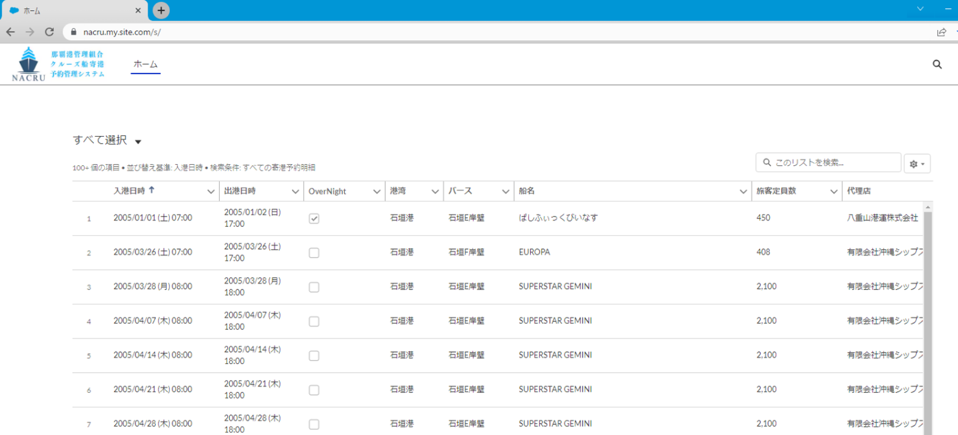Open list view controls gear menu
This screenshot has width=958, height=435.
(x=916, y=164)
